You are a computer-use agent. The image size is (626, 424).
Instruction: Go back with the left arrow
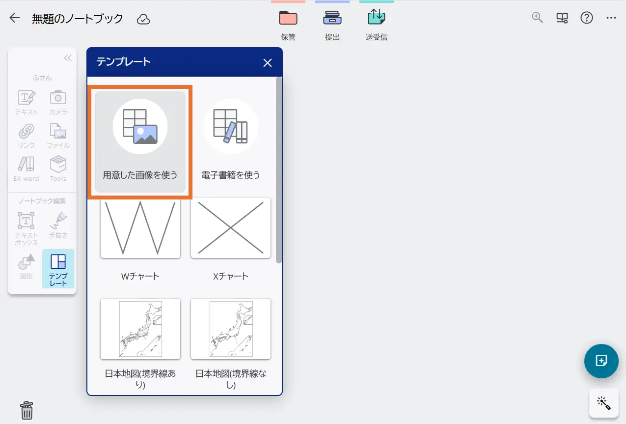tap(15, 19)
